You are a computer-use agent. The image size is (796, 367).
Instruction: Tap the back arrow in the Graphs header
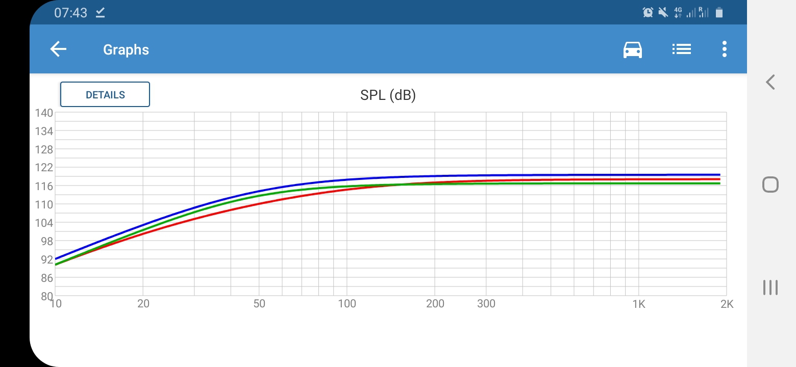coord(59,49)
